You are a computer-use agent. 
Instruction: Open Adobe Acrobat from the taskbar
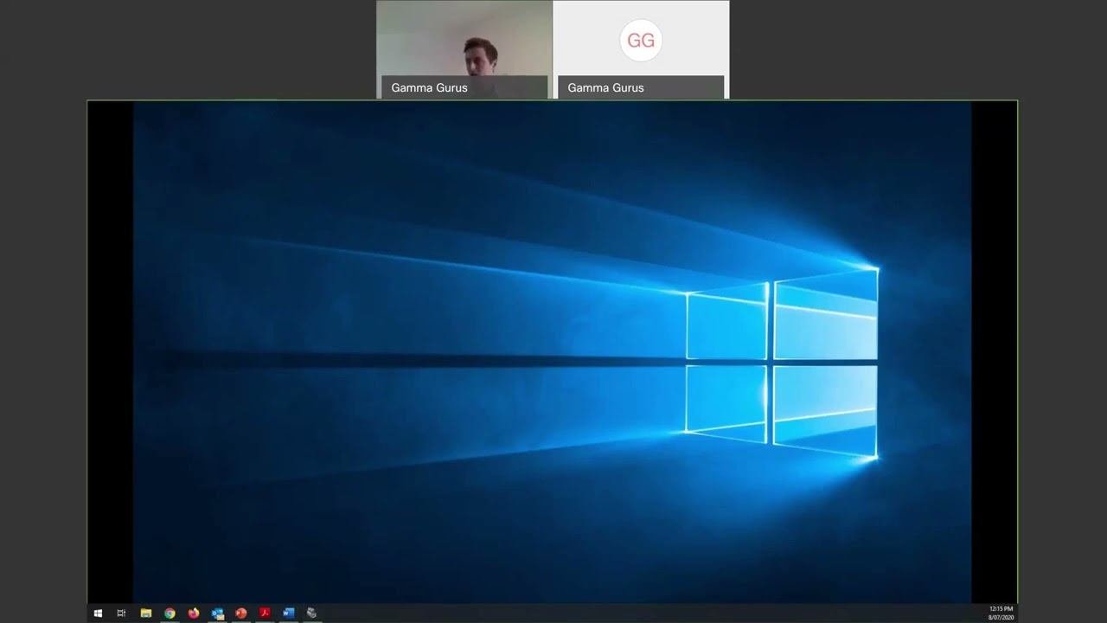pos(265,613)
